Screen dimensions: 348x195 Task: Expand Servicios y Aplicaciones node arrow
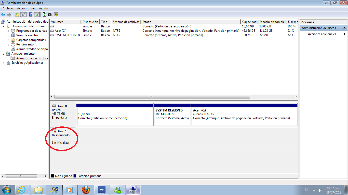click(4, 63)
